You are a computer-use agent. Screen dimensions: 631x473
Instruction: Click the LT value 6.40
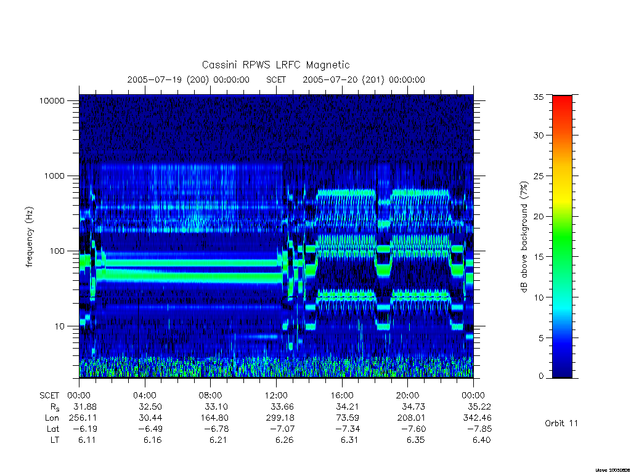coord(482,440)
